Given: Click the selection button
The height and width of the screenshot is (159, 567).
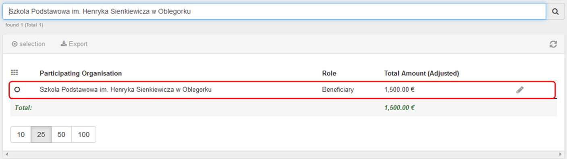Looking at the screenshot, I should [x=29, y=44].
